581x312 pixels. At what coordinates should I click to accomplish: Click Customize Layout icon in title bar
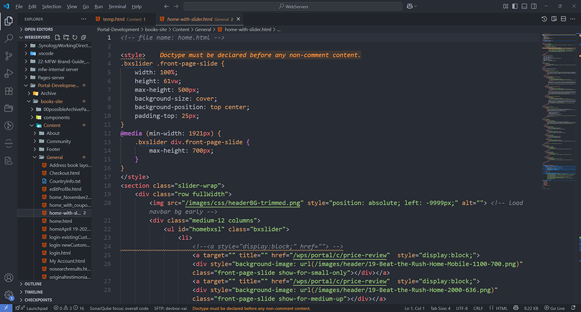click(x=505, y=6)
